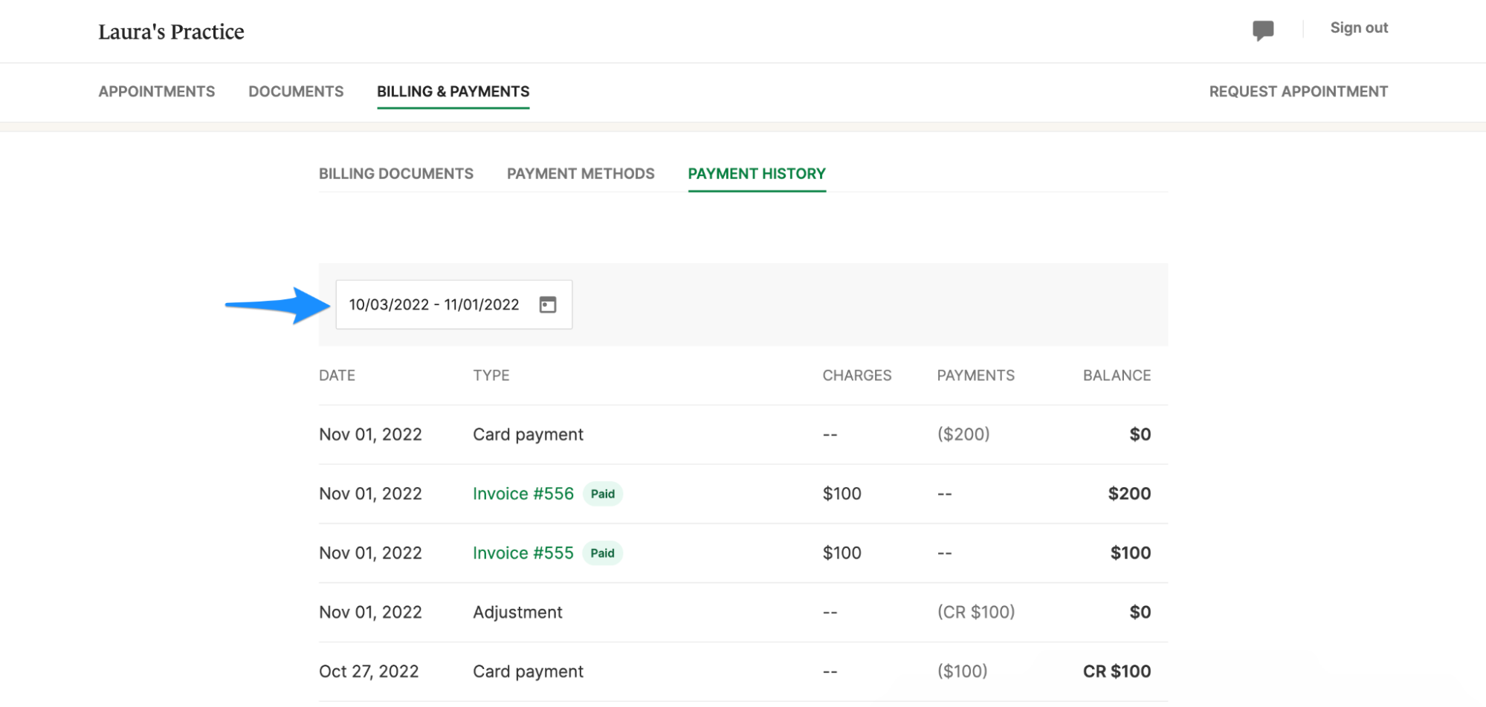Select the $100 charge for Invoice #556
Screen dimensions: 1486x707
(x=842, y=494)
